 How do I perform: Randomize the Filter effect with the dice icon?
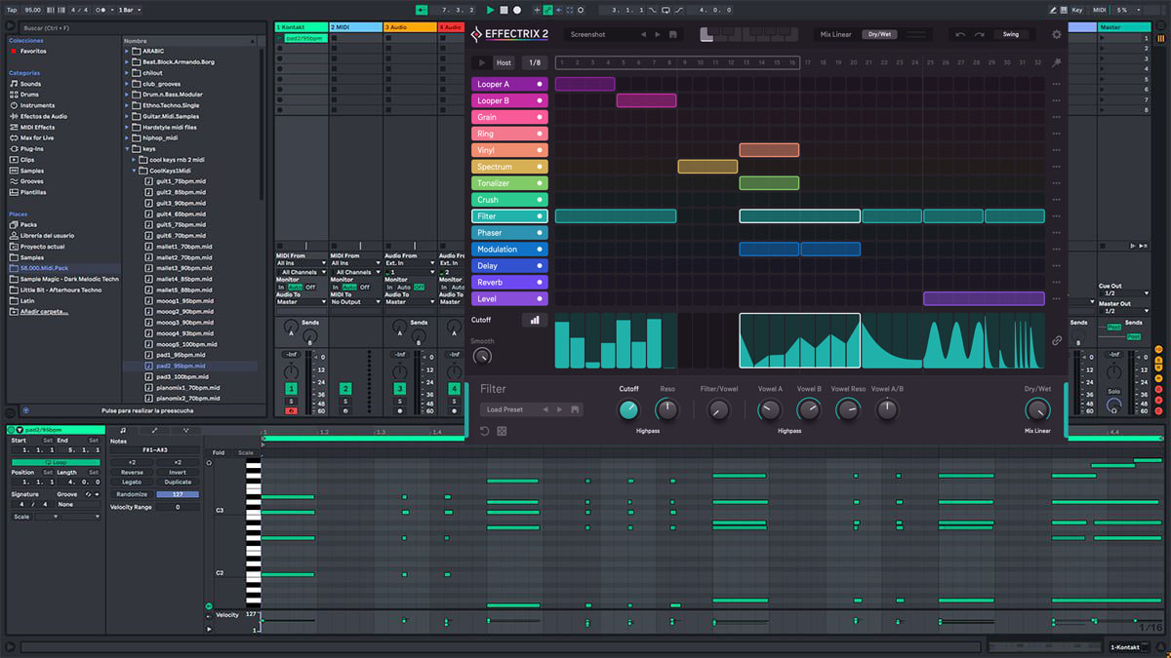(x=502, y=431)
